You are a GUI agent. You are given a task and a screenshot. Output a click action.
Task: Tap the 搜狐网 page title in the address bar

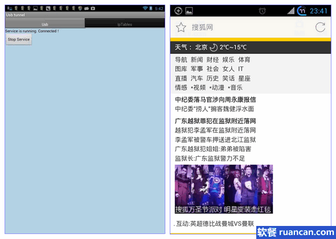tap(202, 27)
